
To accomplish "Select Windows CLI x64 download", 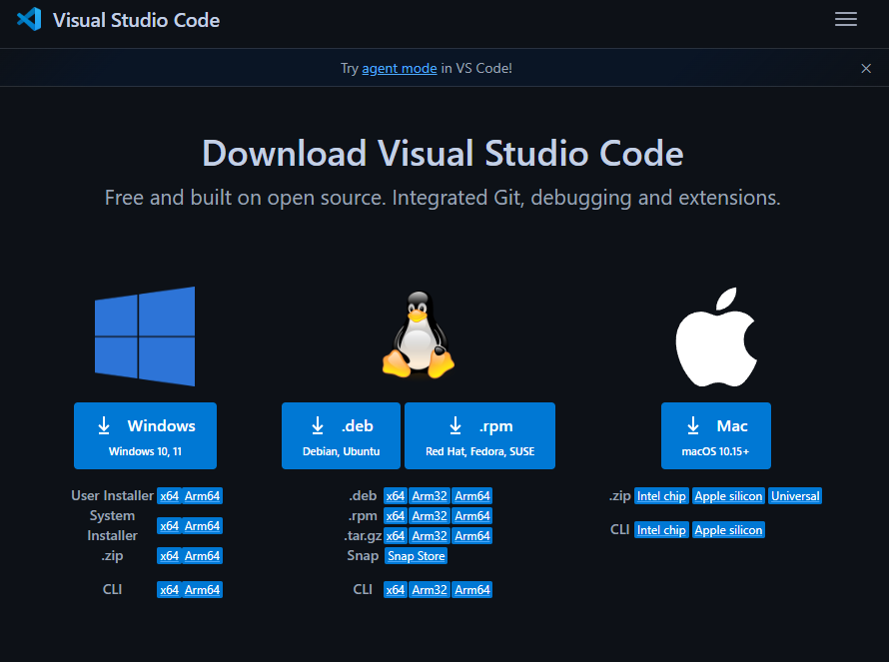I will (x=169, y=590).
